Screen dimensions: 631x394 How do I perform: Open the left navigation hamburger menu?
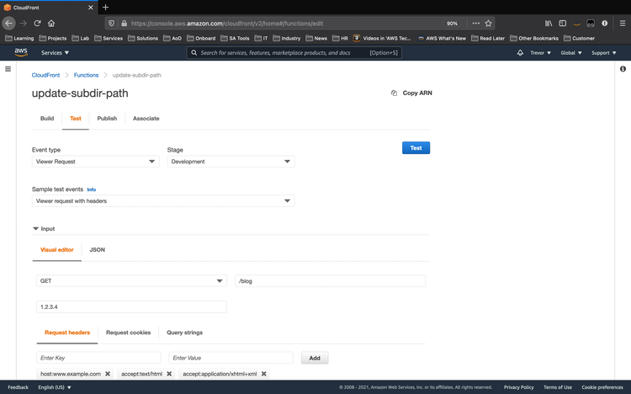[8, 69]
